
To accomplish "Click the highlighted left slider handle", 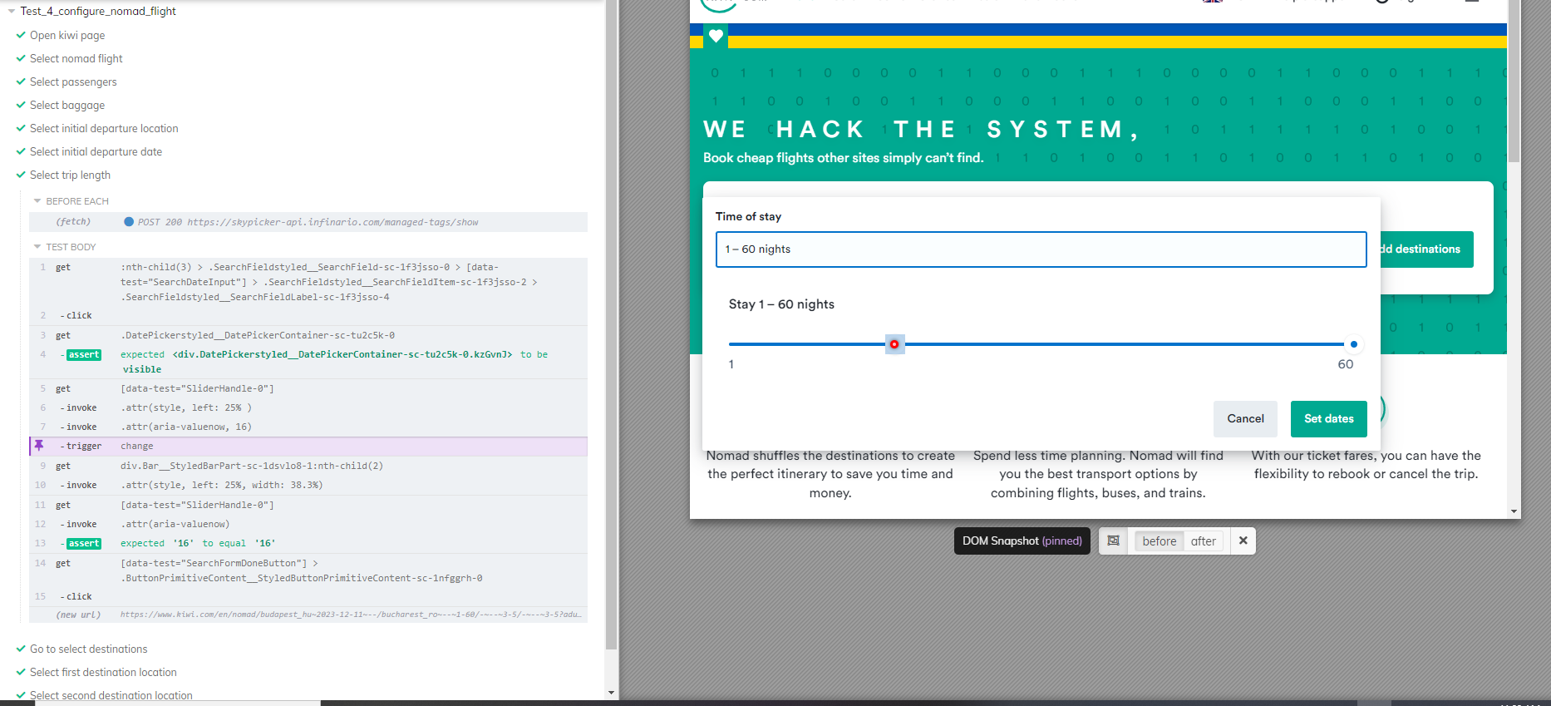I will [x=894, y=344].
